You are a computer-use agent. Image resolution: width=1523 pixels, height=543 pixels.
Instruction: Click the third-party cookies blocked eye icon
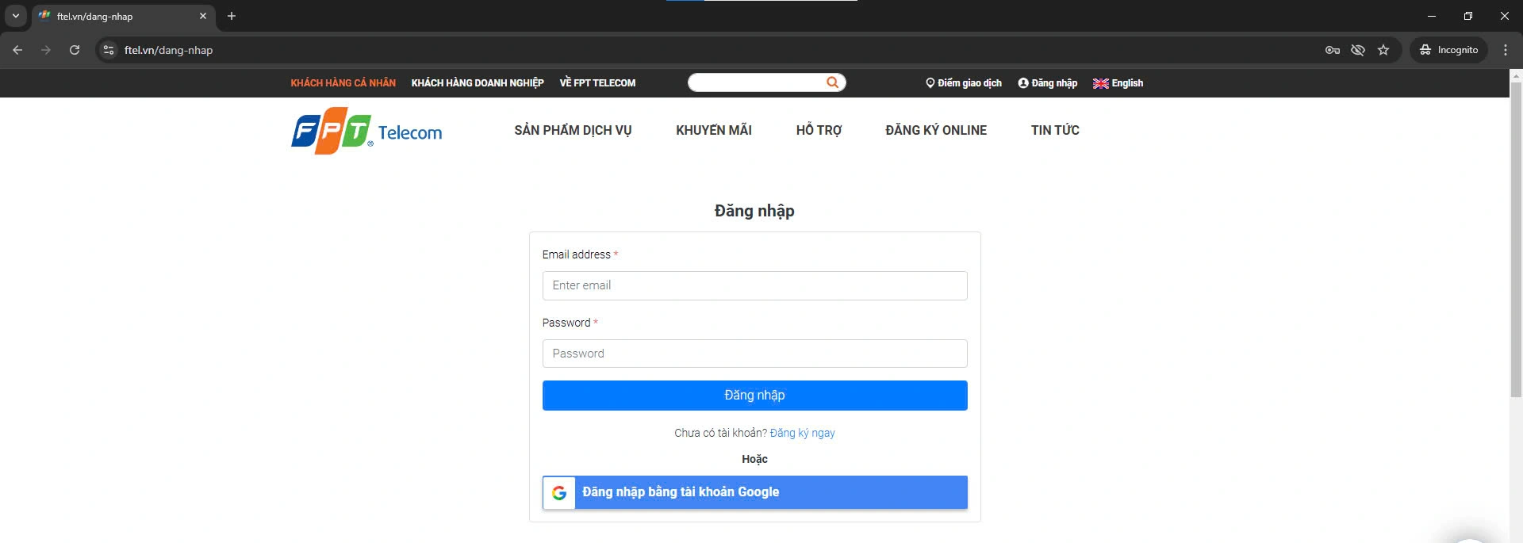tap(1358, 50)
